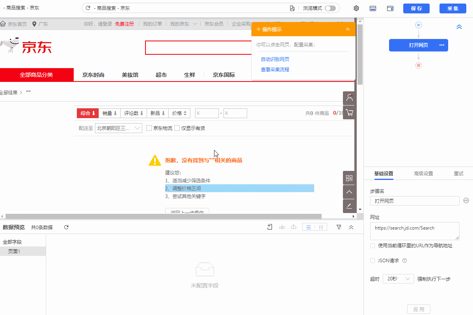473x315 pixels.
Task: Click the API icon beside step name
Action: coord(466,200)
